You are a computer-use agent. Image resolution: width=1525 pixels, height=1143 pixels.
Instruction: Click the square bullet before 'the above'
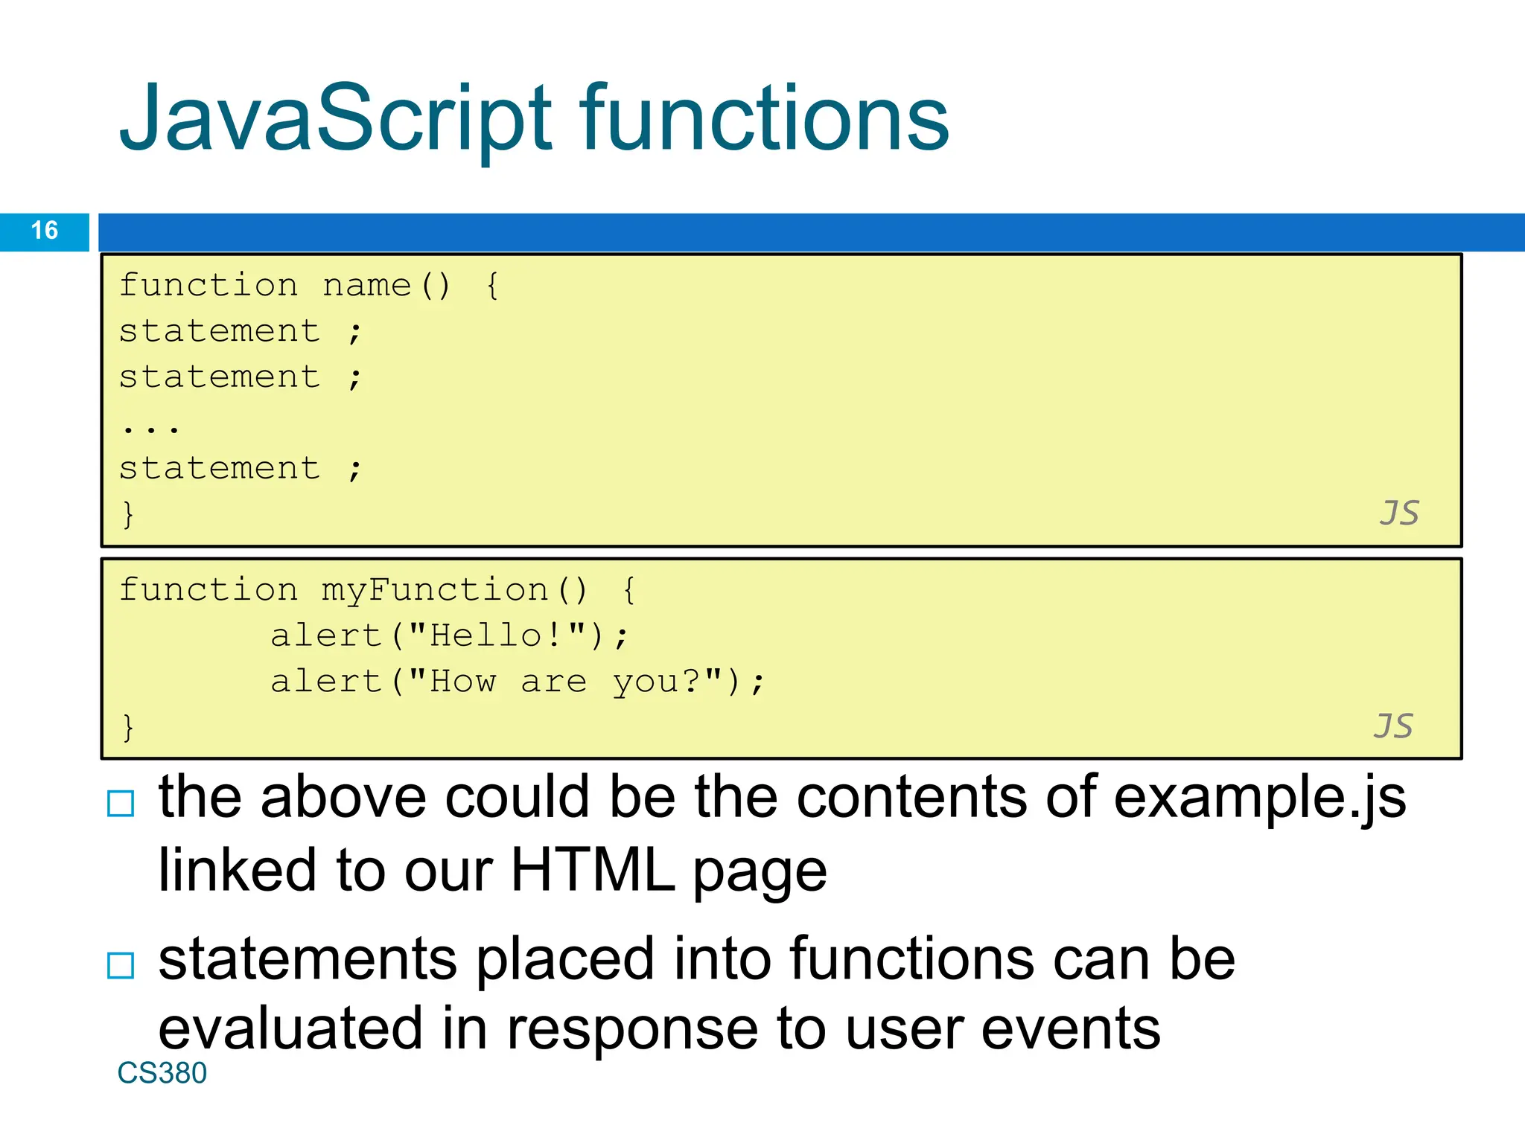click(121, 804)
